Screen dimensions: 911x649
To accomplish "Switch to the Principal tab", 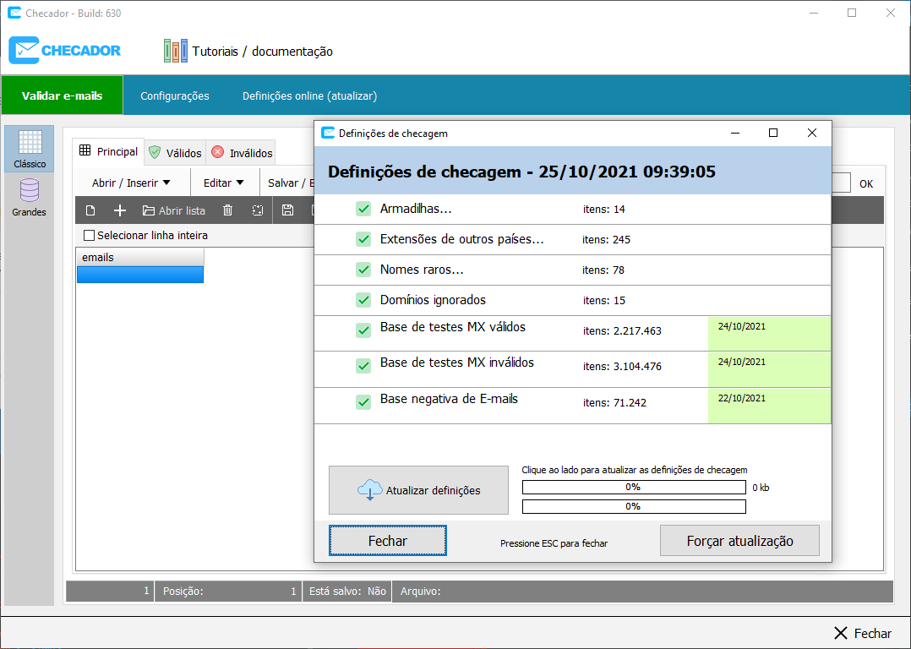I will click(x=109, y=151).
